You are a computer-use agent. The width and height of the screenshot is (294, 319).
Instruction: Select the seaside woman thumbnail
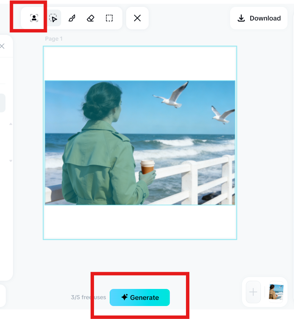click(x=276, y=292)
